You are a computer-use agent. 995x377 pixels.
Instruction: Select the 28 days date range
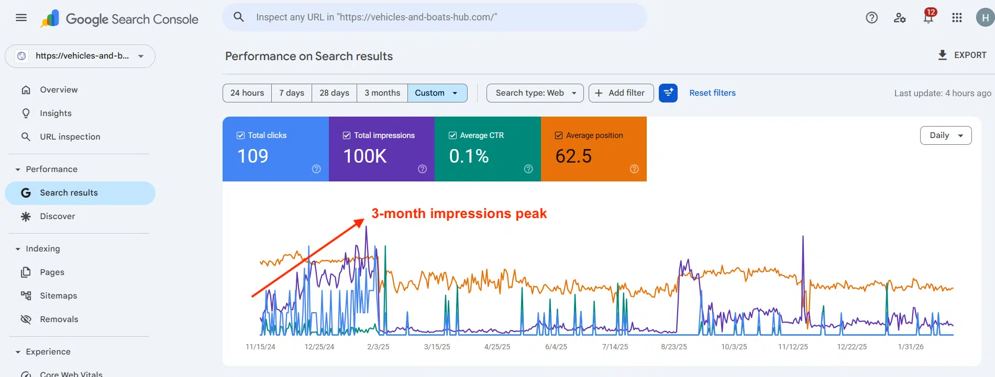click(x=334, y=93)
